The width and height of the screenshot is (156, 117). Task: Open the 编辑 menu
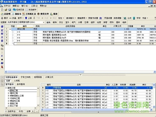(16, 6)
